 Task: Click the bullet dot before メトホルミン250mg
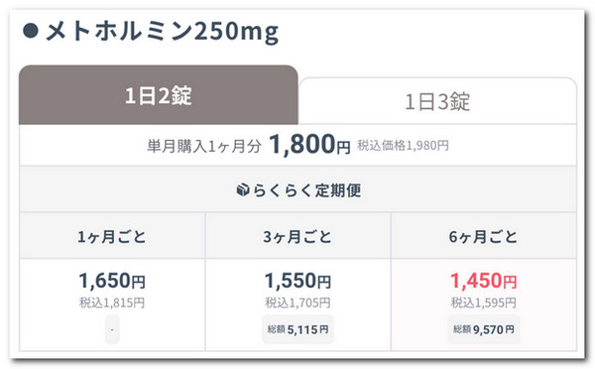31,31
